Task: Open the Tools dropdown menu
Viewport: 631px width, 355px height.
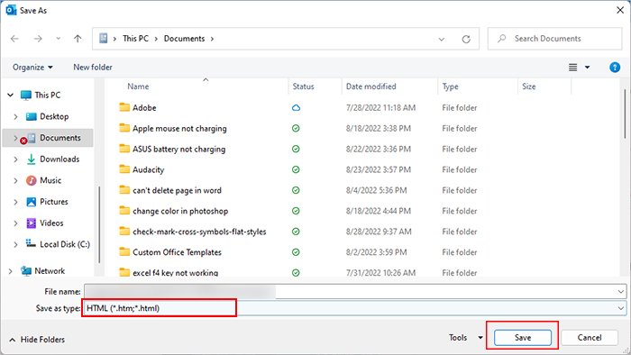Action: (x=466, y=338)
